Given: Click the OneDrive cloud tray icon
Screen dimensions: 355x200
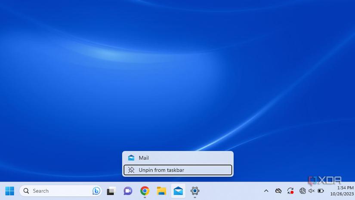Looking at the screenshot, I should (x=278, y=191).
